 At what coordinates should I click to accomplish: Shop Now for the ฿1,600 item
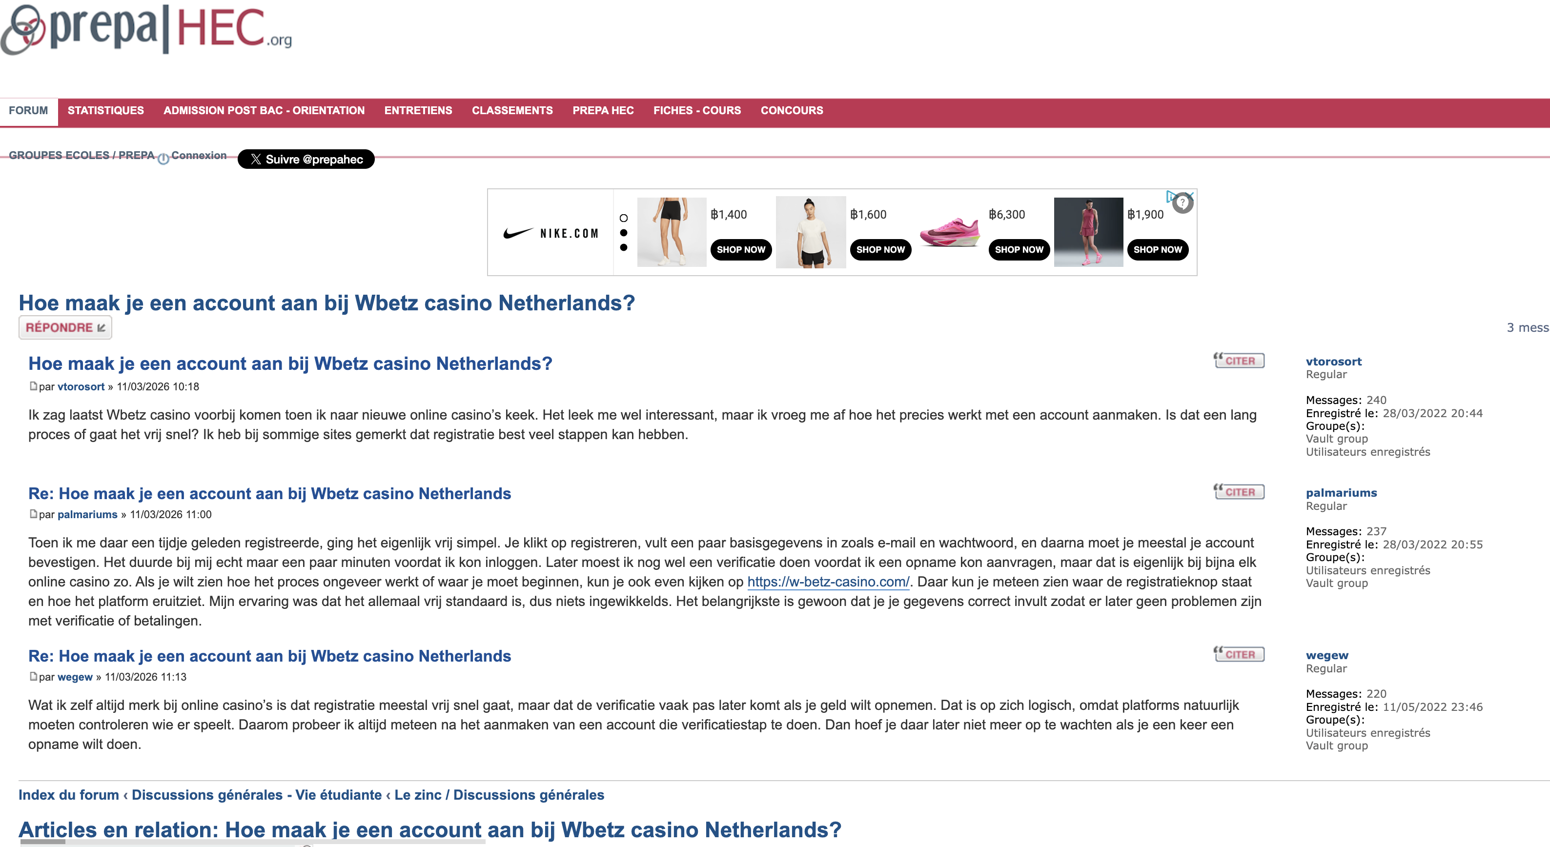[880, 250]
